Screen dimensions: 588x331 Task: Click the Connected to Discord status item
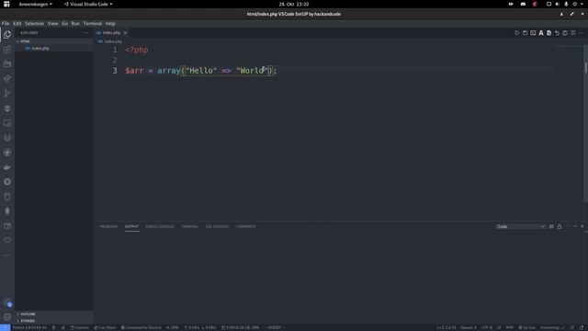[141, 327]
